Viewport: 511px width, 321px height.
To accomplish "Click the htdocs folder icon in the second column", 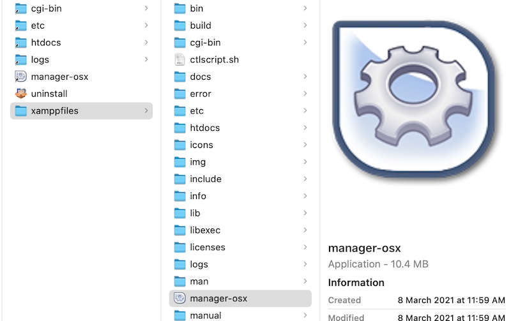I will (180, 128).
